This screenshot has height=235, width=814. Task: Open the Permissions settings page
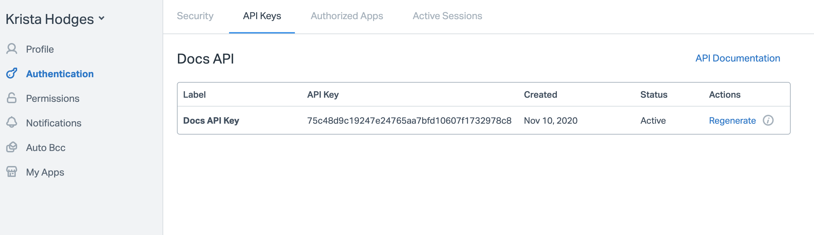52,98
